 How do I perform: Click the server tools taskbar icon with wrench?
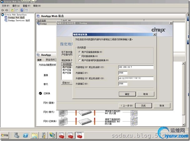tap(43, 135)
